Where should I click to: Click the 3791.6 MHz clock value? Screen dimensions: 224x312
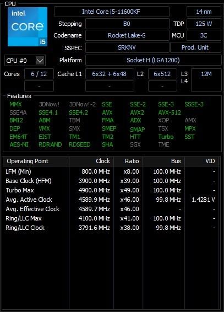tap(94, 228)
